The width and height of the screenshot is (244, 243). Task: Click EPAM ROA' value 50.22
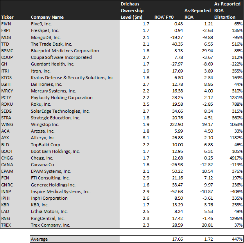coord(178,171)
